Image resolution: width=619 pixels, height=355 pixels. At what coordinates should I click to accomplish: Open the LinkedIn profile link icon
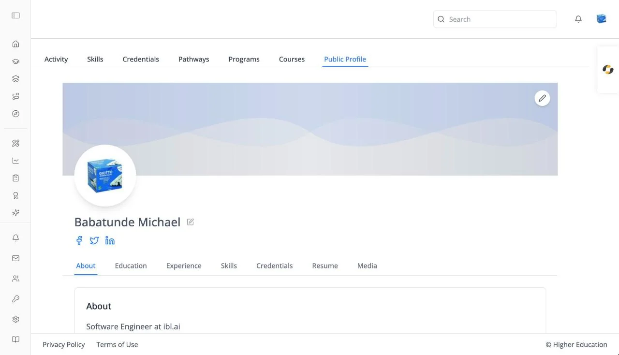click(110, 240)
